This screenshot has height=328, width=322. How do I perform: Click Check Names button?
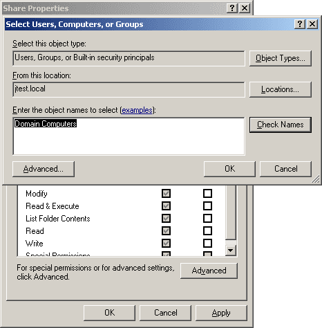[x=281, y=125]
